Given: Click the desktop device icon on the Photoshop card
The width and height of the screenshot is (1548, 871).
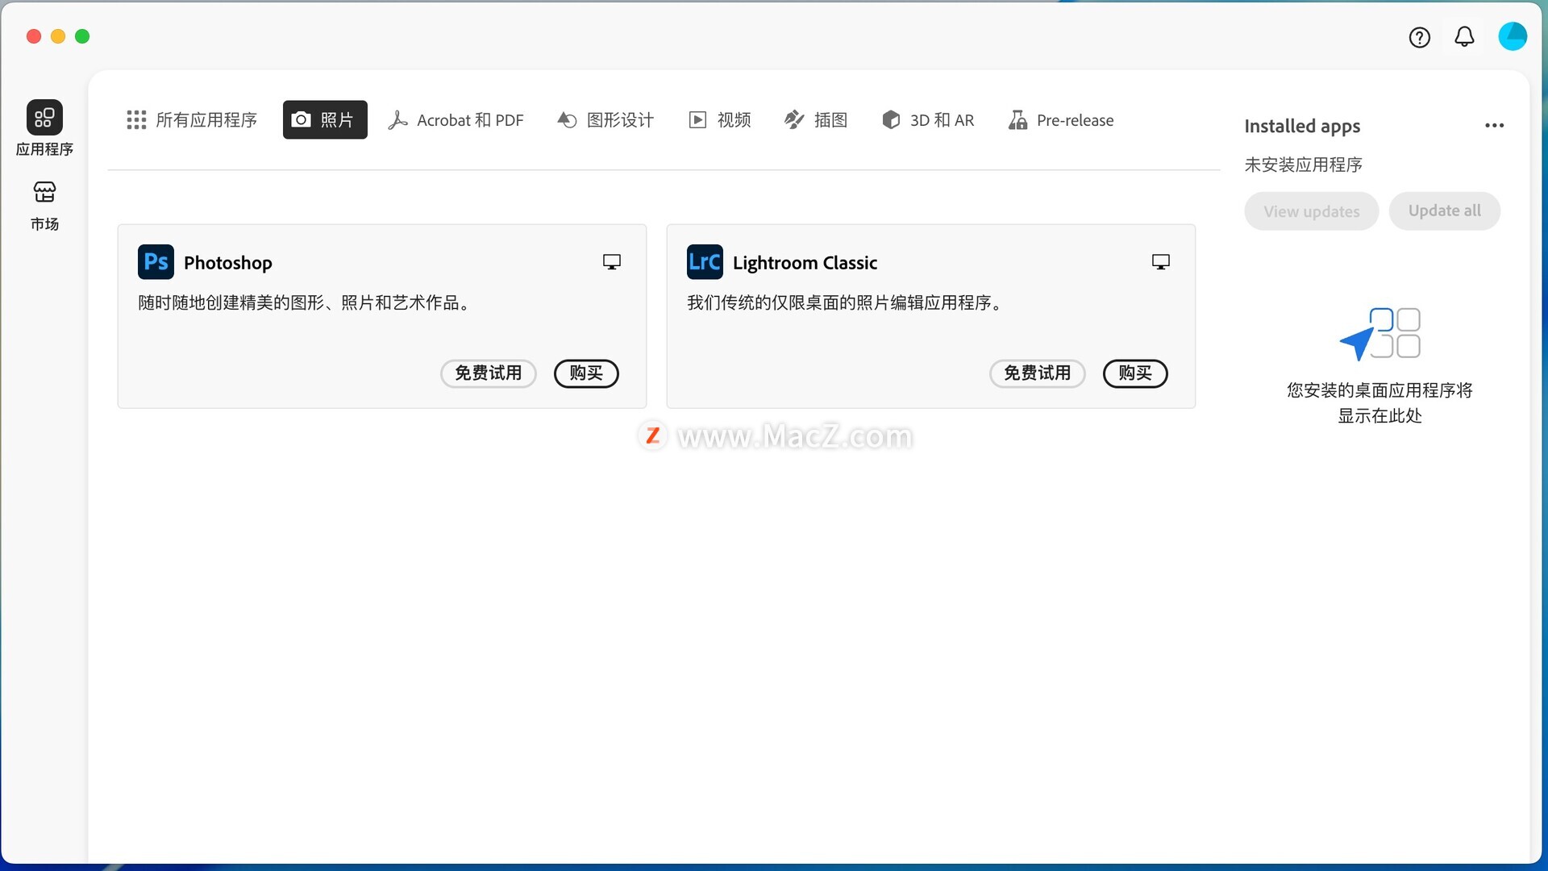Looking at the screenshot, I should (611, 261).
